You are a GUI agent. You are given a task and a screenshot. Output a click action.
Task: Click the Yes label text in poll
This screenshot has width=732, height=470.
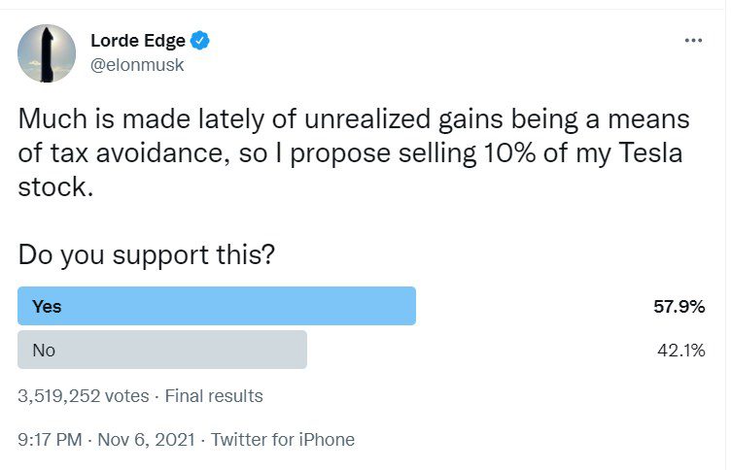(x=47, y=306)
